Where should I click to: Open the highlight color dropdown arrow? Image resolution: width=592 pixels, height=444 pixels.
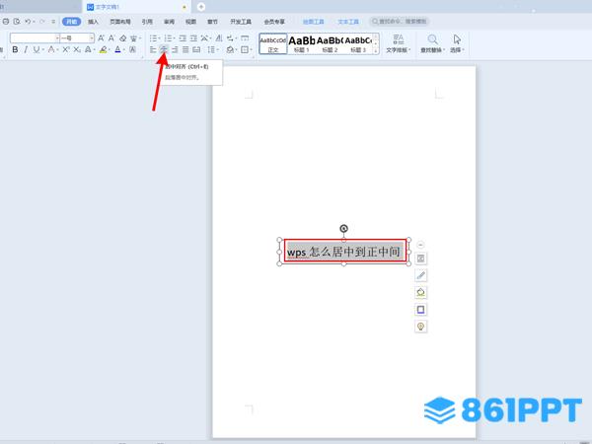point(110,50)
